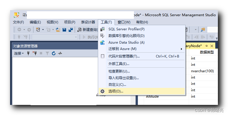
Task: Click the search input box at toolbar right
Action: click(x=212, y=30)
